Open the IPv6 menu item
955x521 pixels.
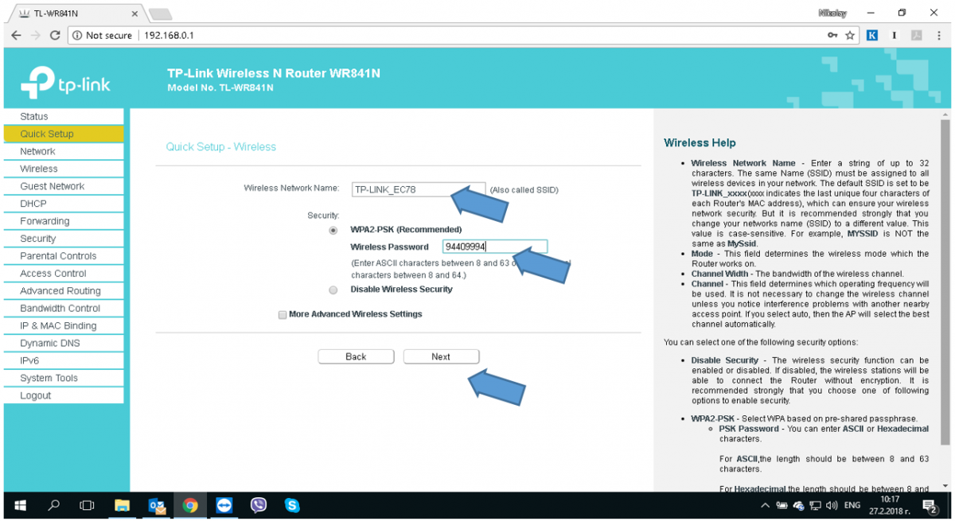click(64, 361)
